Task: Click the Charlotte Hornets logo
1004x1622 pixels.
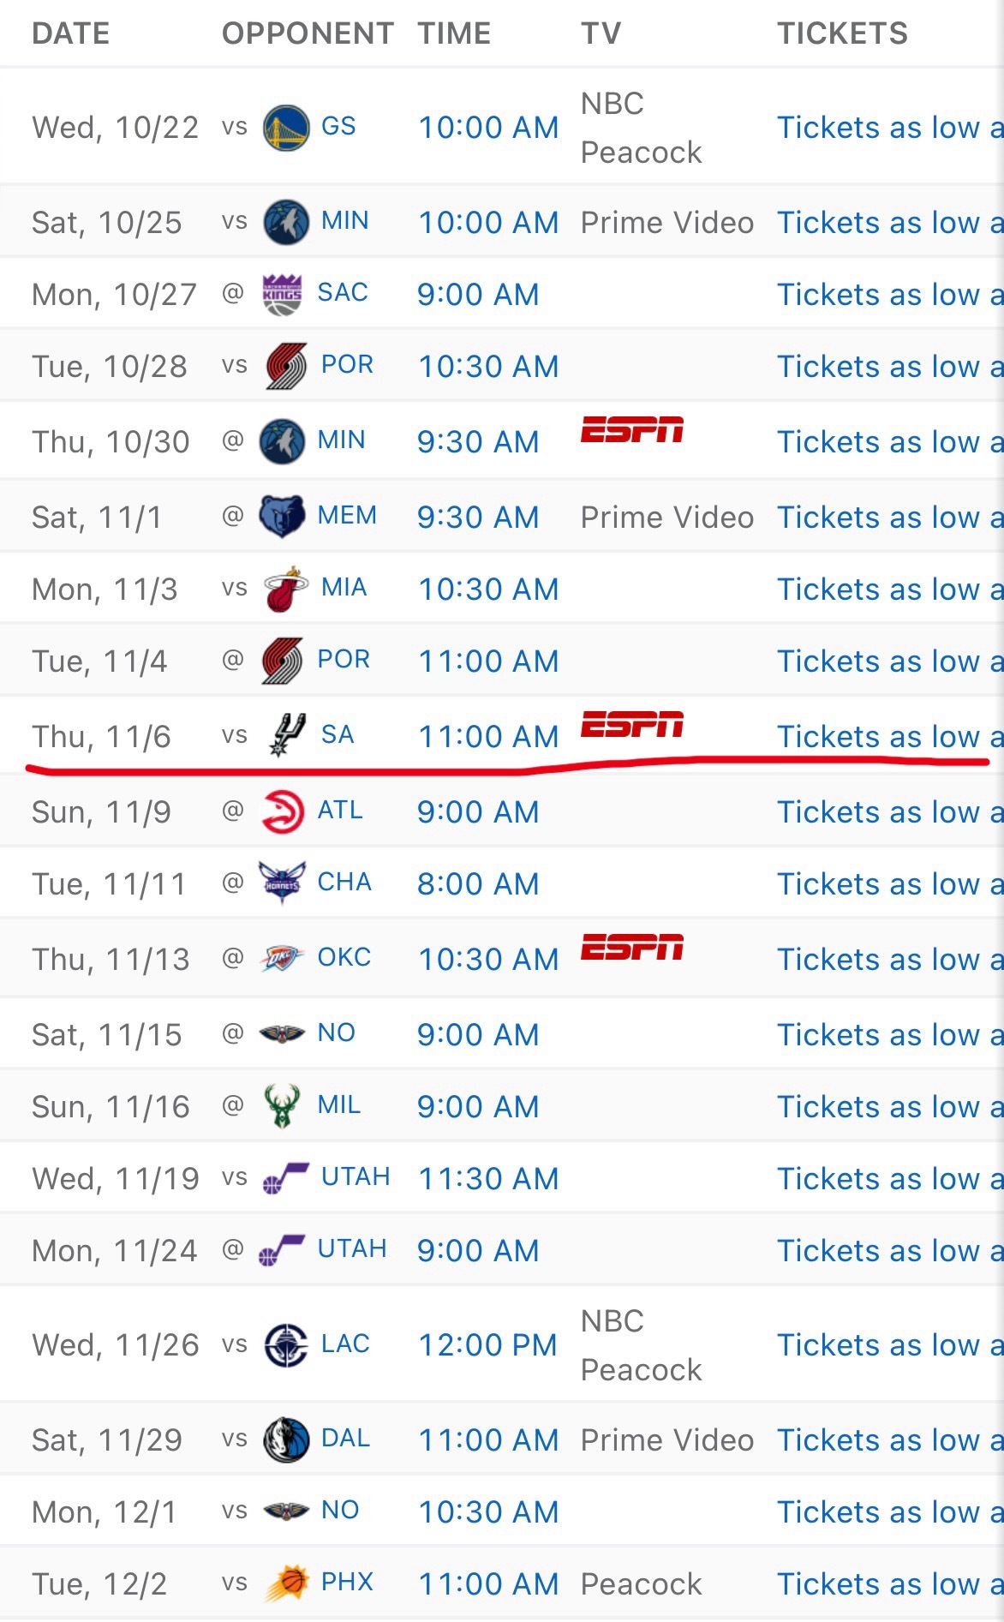Action: [x=282, y=883]
